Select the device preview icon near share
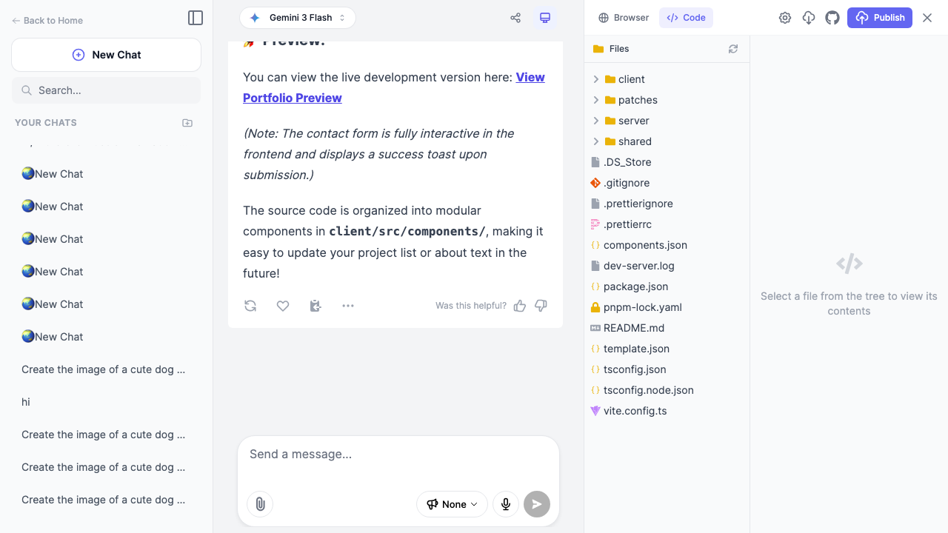Image resolution: width=948 pixels, height=533 pixels. [545, 18]
